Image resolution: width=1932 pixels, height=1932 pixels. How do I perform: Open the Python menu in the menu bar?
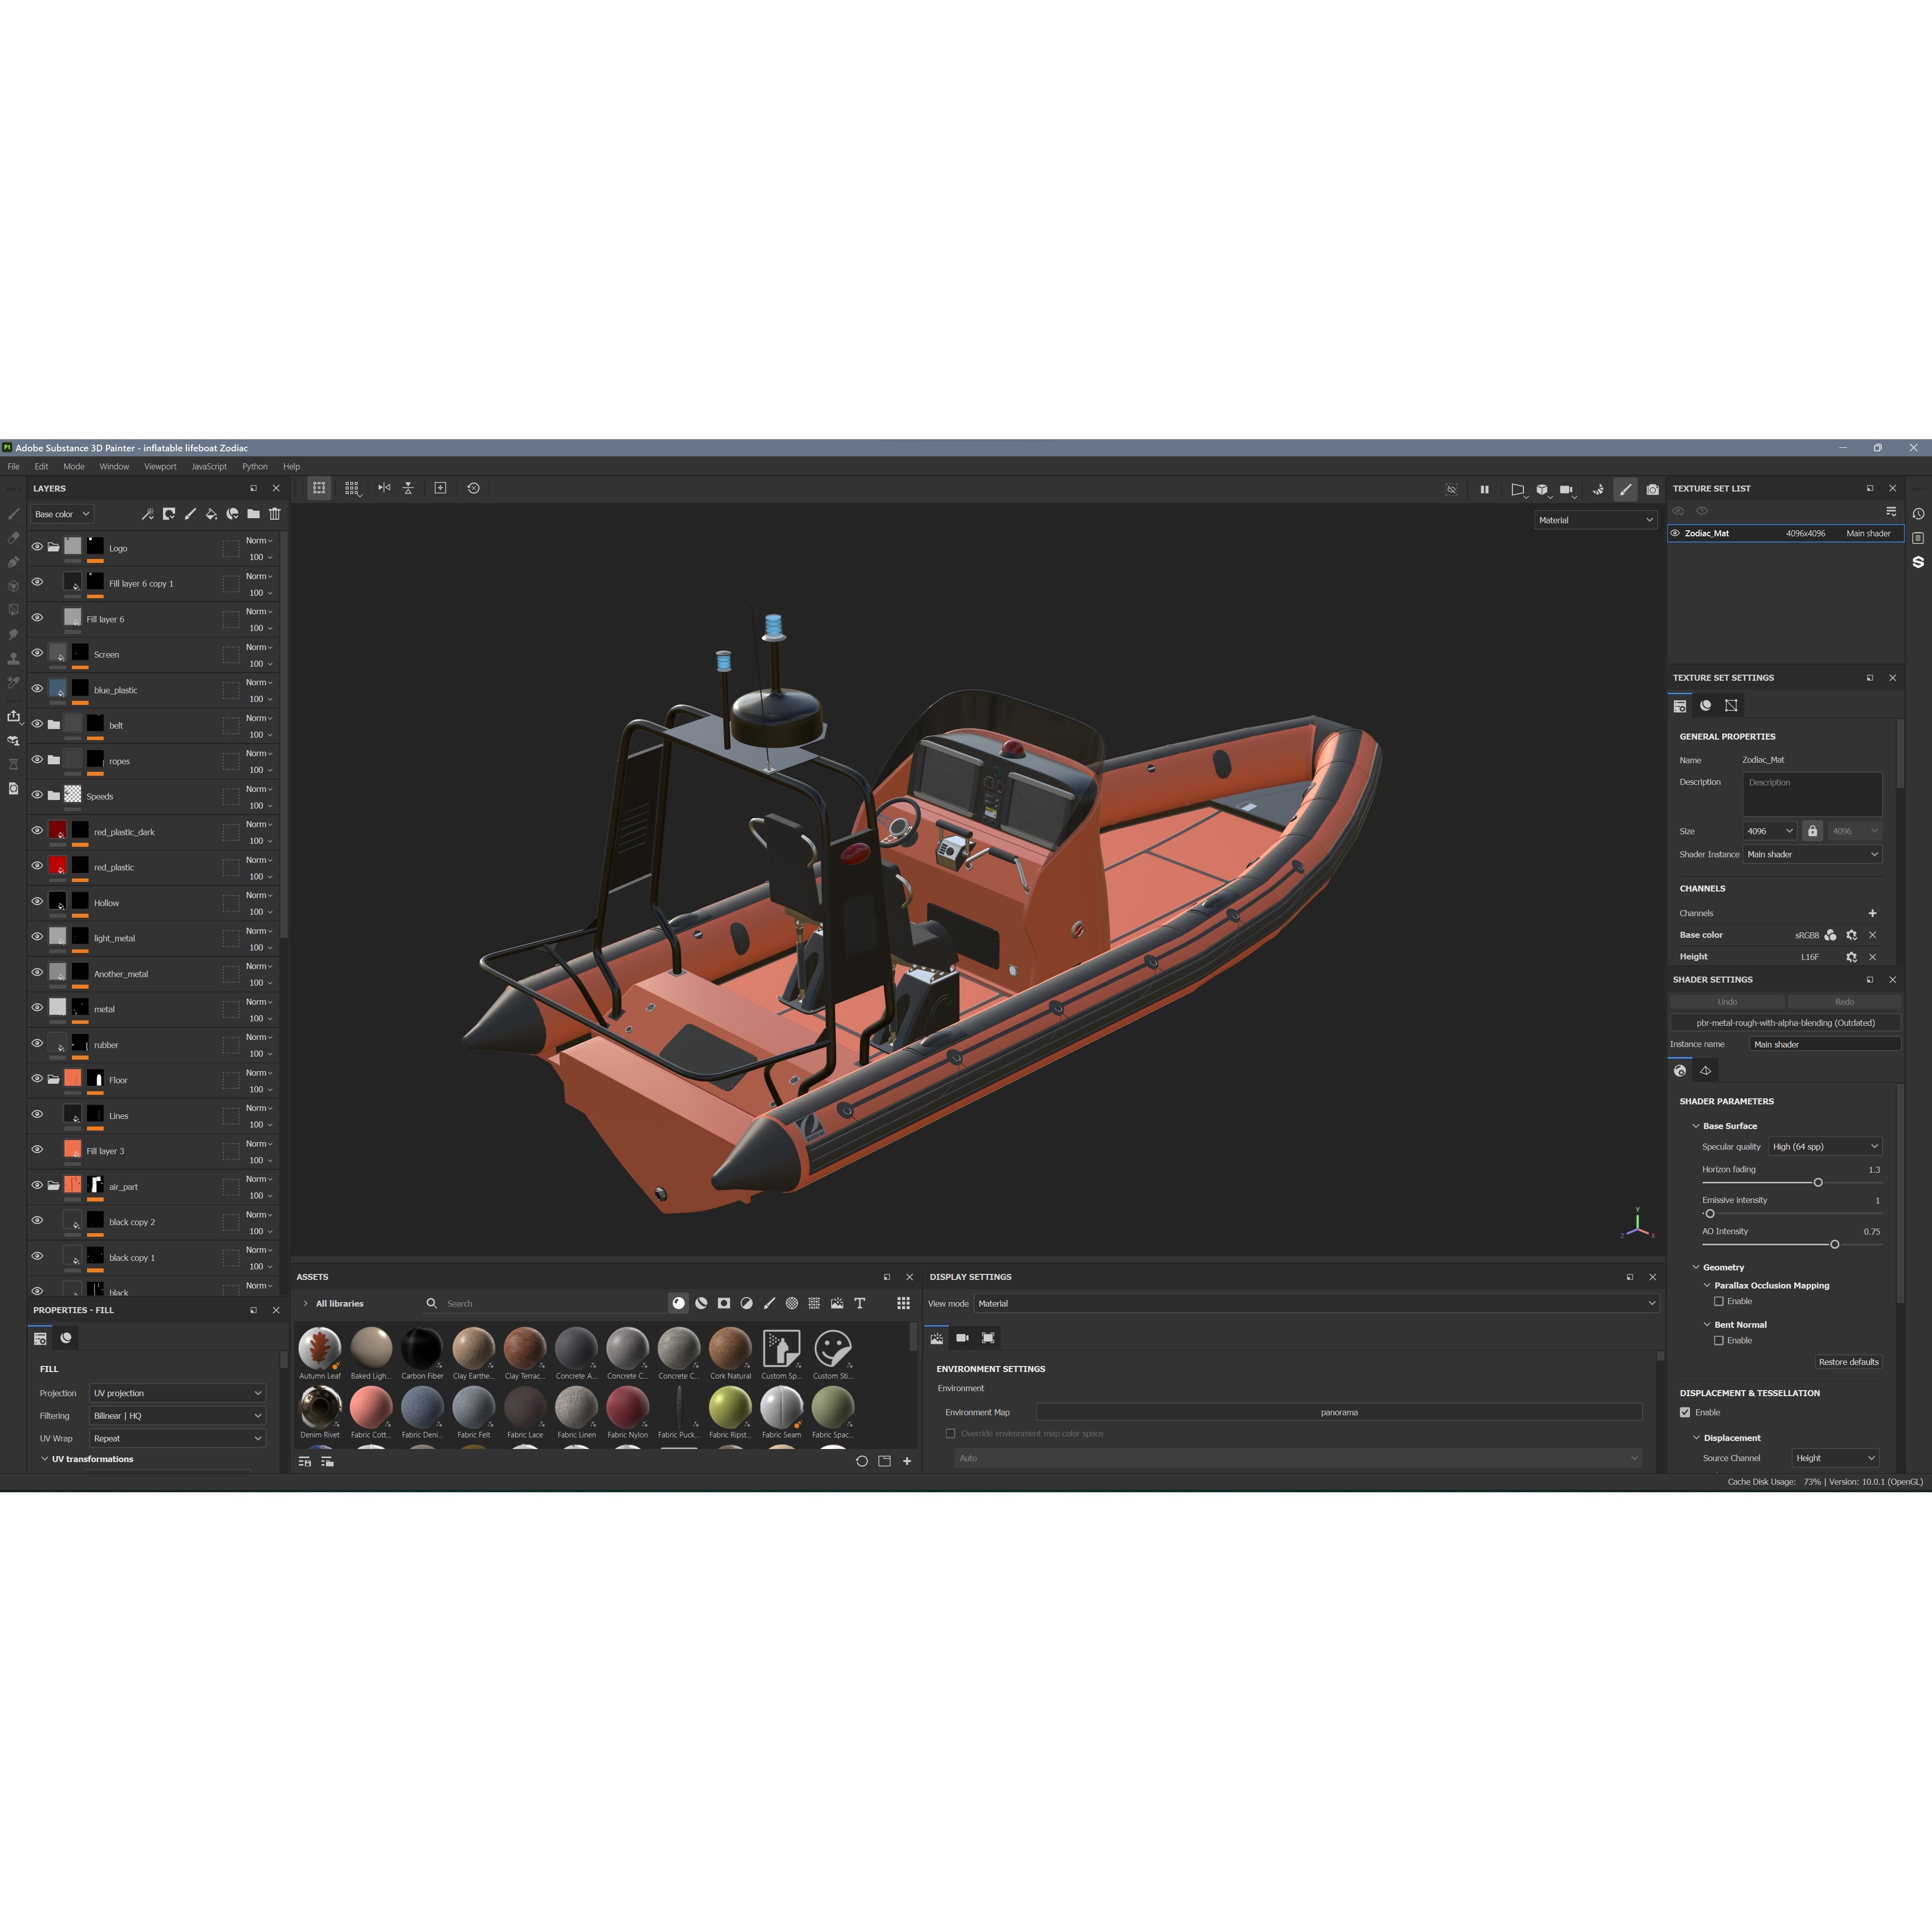coord(254,466)
